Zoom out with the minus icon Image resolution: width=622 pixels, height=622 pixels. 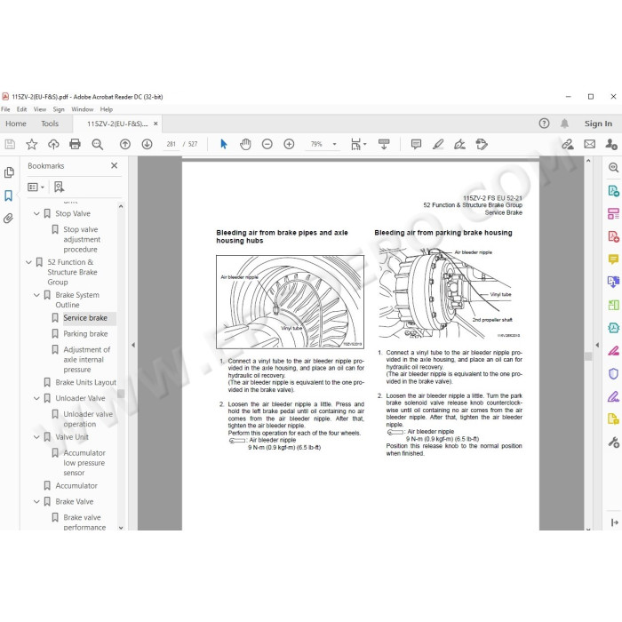coord(267,144)
